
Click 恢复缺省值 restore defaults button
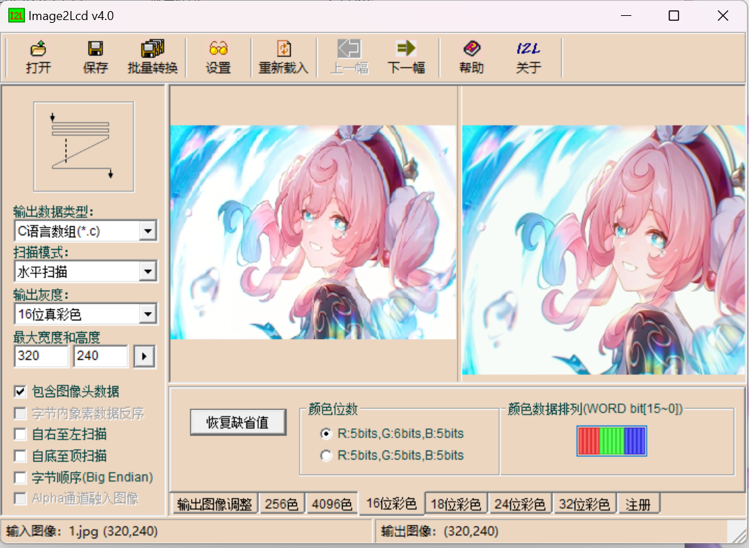tap(238, 422)
